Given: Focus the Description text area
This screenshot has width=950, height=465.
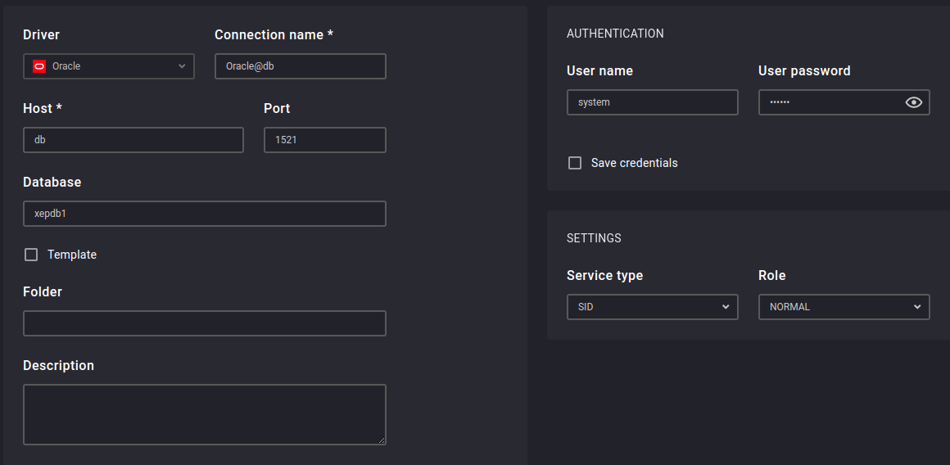Looking at the screenshot, I should [x=204, y=414].
